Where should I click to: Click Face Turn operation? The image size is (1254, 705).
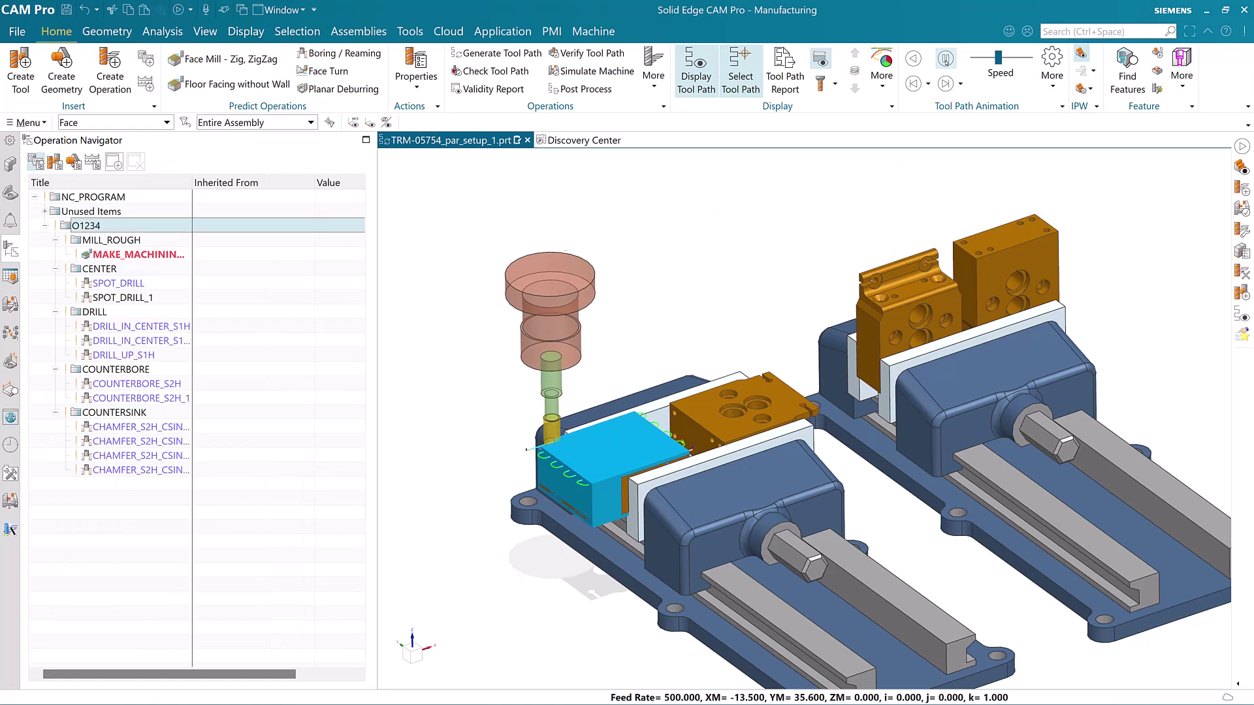click(x=322, y=70)
